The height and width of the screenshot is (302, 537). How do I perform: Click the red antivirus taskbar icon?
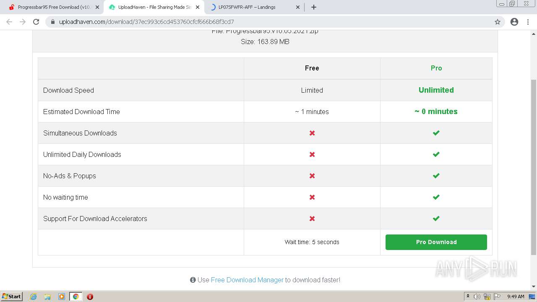tap(90, 297)
